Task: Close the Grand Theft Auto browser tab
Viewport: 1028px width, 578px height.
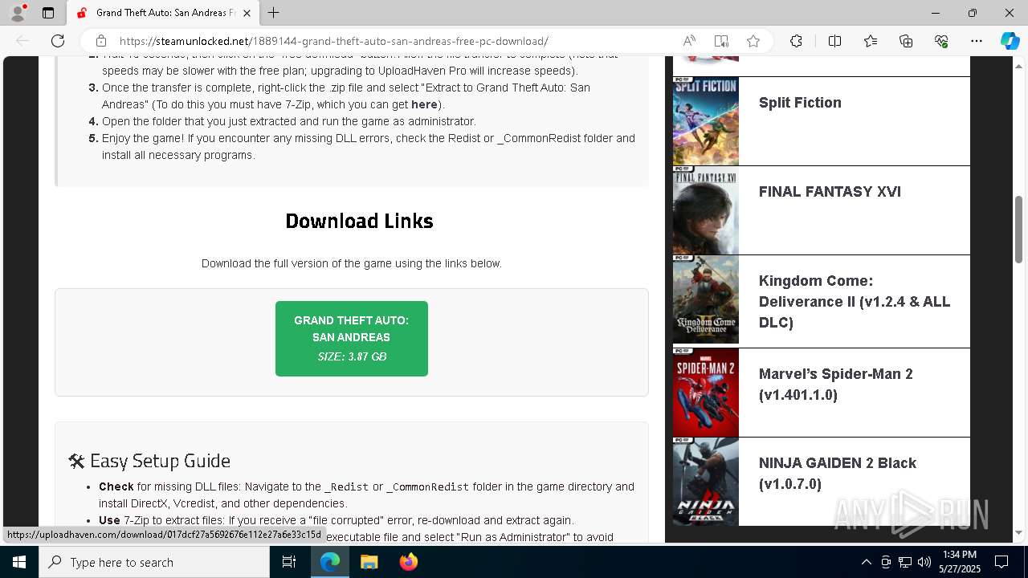Action: click(x=247, y=13)
